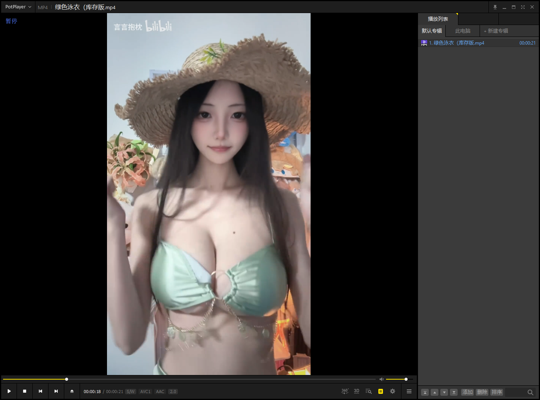Image resolution: width=540 pixels, height=400 pixels.
Task: Enable 360° video mode
Action: click(345, 391)
